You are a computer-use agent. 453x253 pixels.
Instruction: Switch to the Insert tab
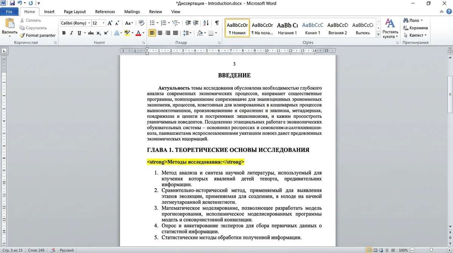click(x=49, y=12)
